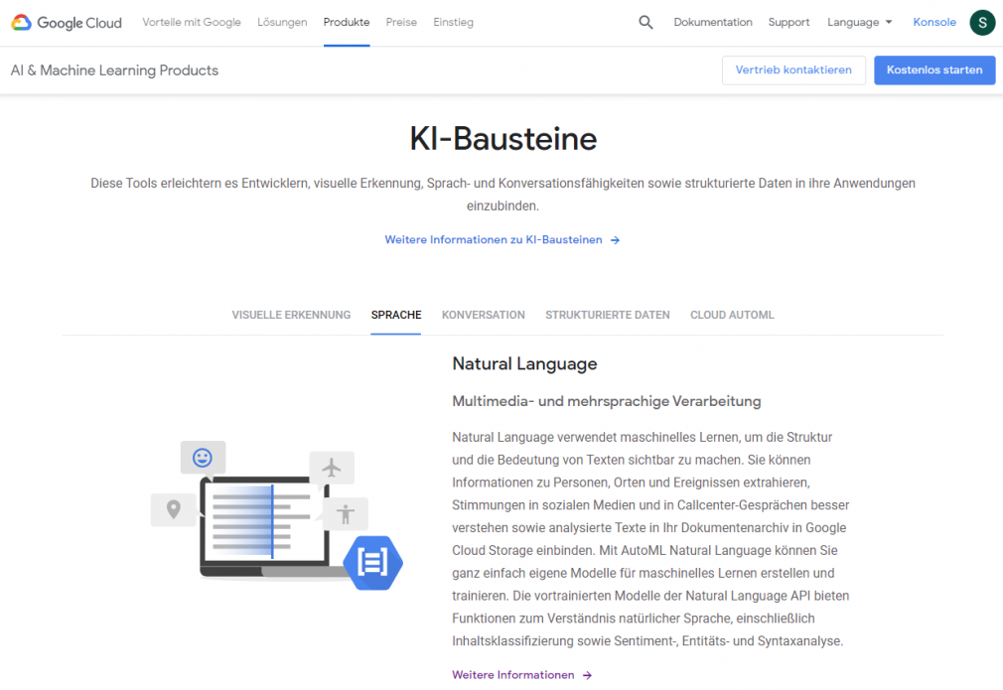Click the location pin icon in illustration
This screenshot has width=1003, height=690.
coord(174,509)
